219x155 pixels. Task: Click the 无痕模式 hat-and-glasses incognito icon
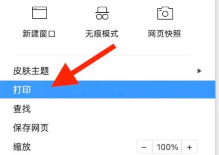[x=102, y=13]
